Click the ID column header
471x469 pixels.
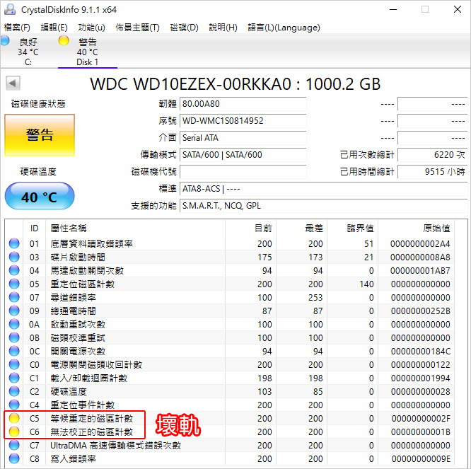(34, 228)
